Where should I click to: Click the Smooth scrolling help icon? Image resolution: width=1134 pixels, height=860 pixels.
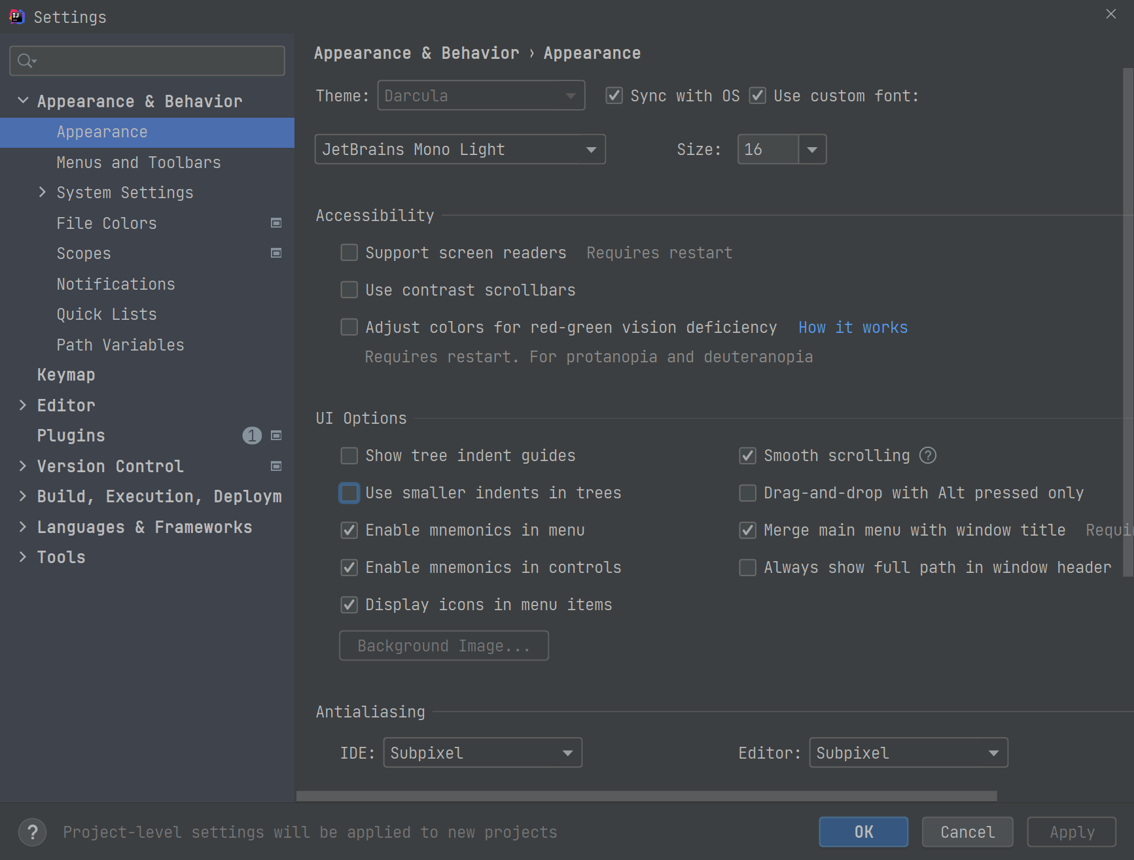pyautogui.click(x=928, y=455)
